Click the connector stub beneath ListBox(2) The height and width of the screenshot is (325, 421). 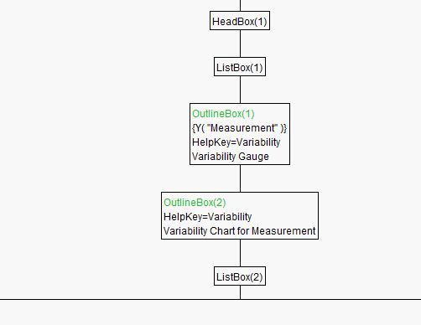[x=240, y=292]
